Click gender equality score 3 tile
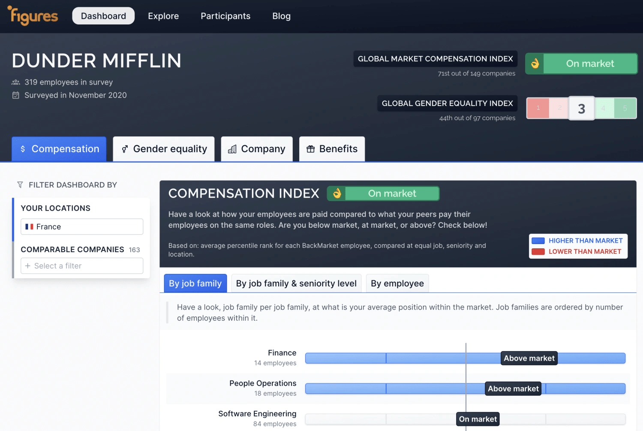 click(x=581, y=109)
